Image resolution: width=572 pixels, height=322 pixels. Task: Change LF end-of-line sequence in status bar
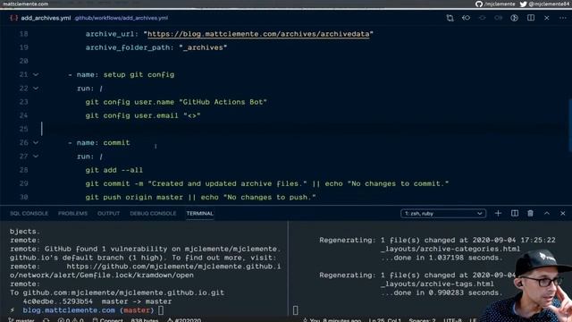click(473, 320)
